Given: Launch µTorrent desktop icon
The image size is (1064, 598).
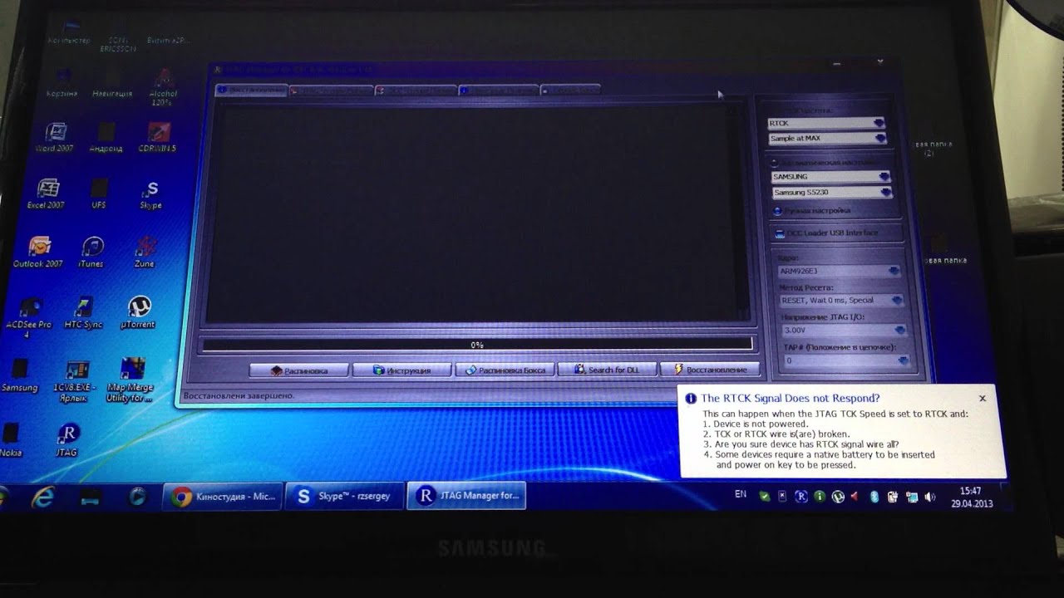Looking at the screenshot, I should click(x=138, y=312).
